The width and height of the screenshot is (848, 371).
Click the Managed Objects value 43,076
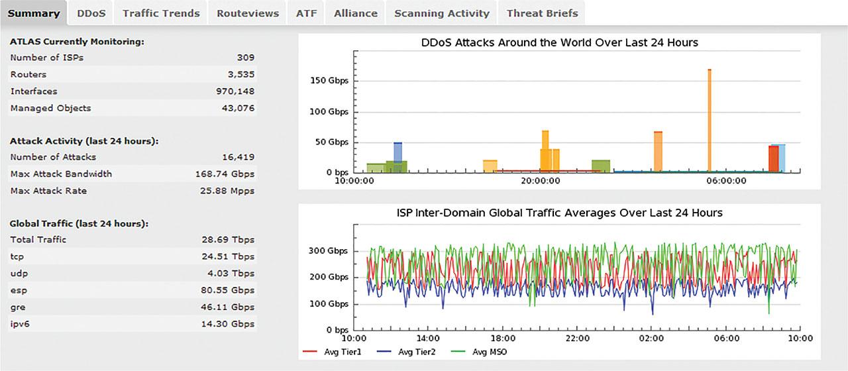(236, 108)
